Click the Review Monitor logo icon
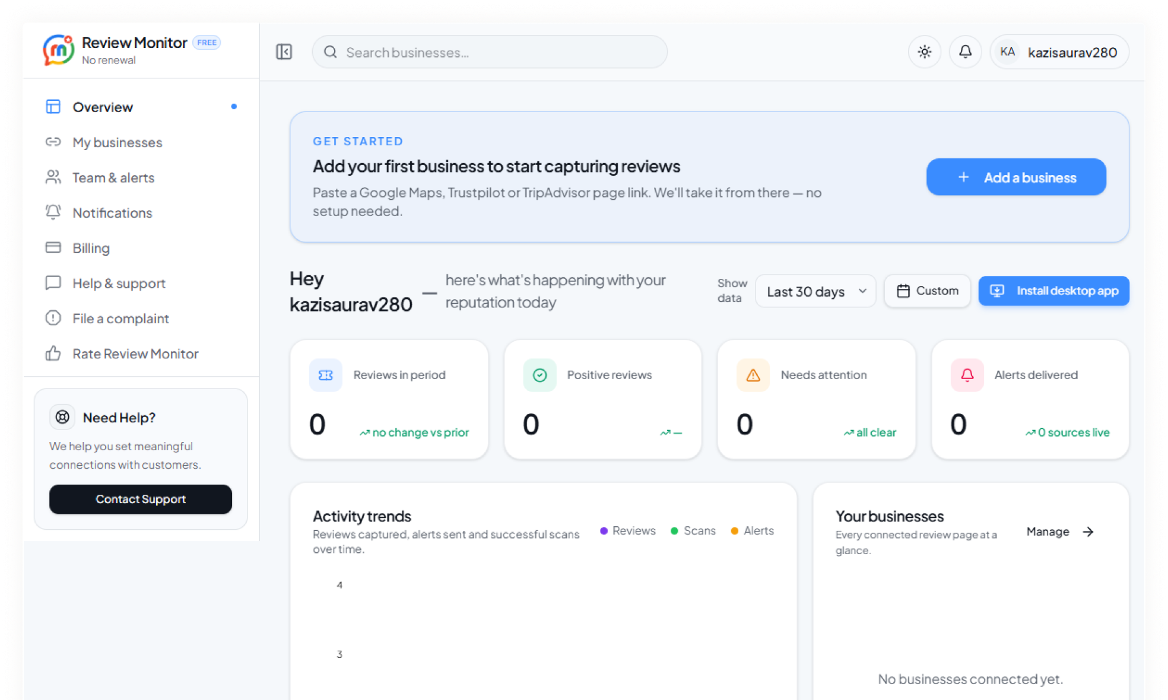This screenshot has height=700, width=1168. [58, 50]
